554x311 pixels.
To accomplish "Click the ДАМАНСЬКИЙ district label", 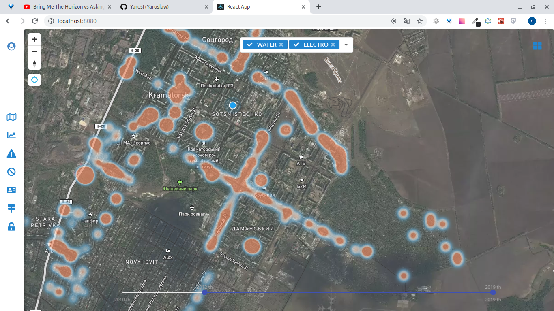I will [x=253, y=229].
